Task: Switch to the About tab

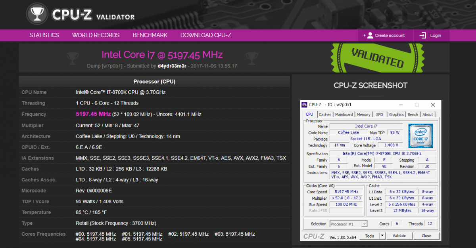Action: [x=428, y=114]
